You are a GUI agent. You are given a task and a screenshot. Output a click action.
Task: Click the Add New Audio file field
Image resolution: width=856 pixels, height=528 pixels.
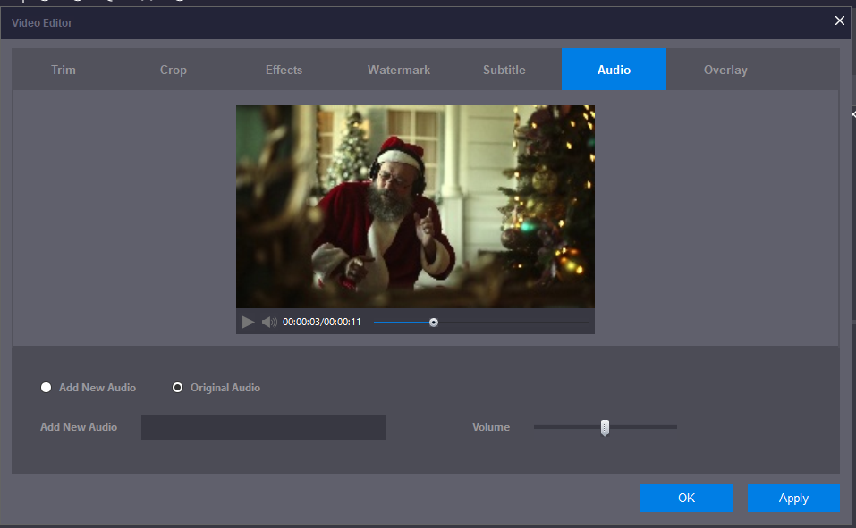point(264,427)
